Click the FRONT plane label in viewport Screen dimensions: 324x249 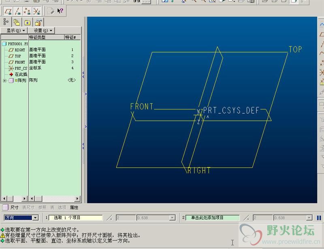142,107
